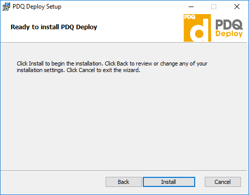Click the orange Deploy wordmark text
This screenshot has height=195, width=249.
pos(229,34)
